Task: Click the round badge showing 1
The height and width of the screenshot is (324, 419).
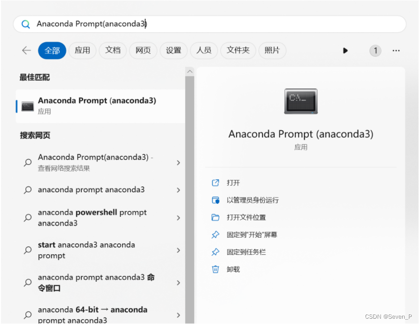Action: [x=375, y=50]
